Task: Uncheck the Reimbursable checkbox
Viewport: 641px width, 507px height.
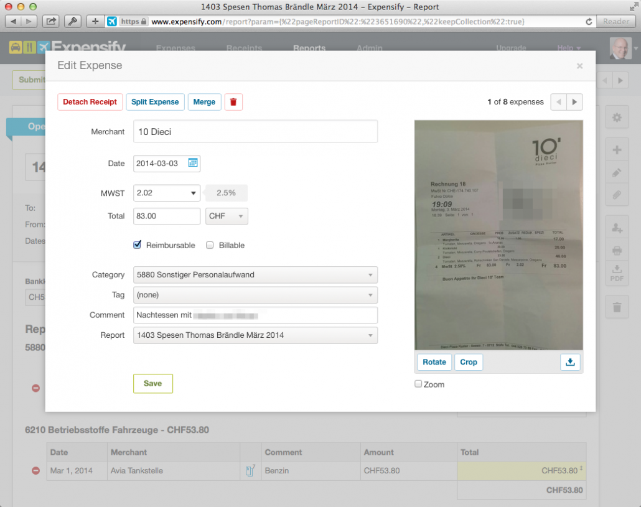Action: [138, 245]
